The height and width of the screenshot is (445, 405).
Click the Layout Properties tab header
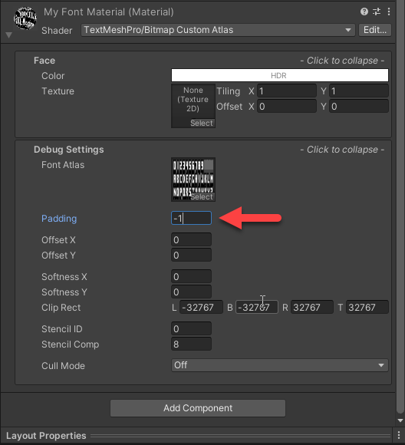tap(46, 436)
